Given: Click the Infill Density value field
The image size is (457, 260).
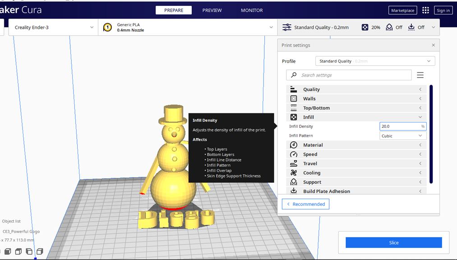Looking at the screenshot, I should [x=403, y=126].
